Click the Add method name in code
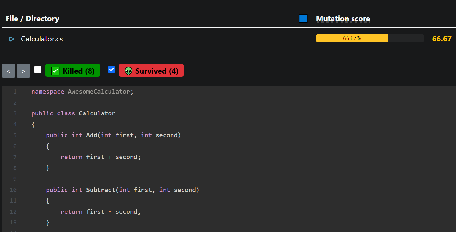The image size is (456, 232). coord(91,135)
